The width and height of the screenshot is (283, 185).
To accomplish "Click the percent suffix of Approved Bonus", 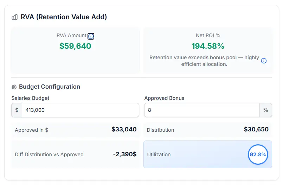I will (x=265, y=110).
